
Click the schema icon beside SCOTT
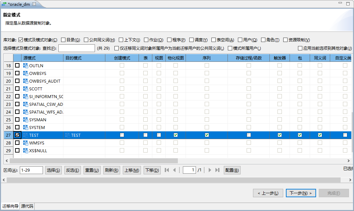click(x=26, y=88)
